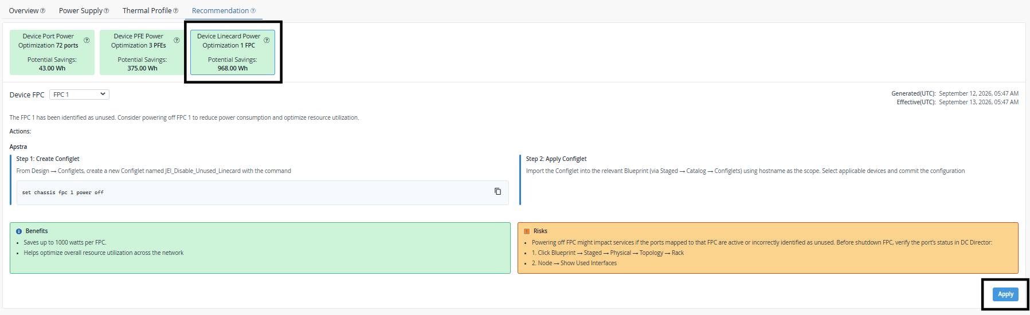Select Device PFE Power Optimization card
The width and height of the screenshot is (1030, 315).
pyautogui.click(x=142, y=52)
